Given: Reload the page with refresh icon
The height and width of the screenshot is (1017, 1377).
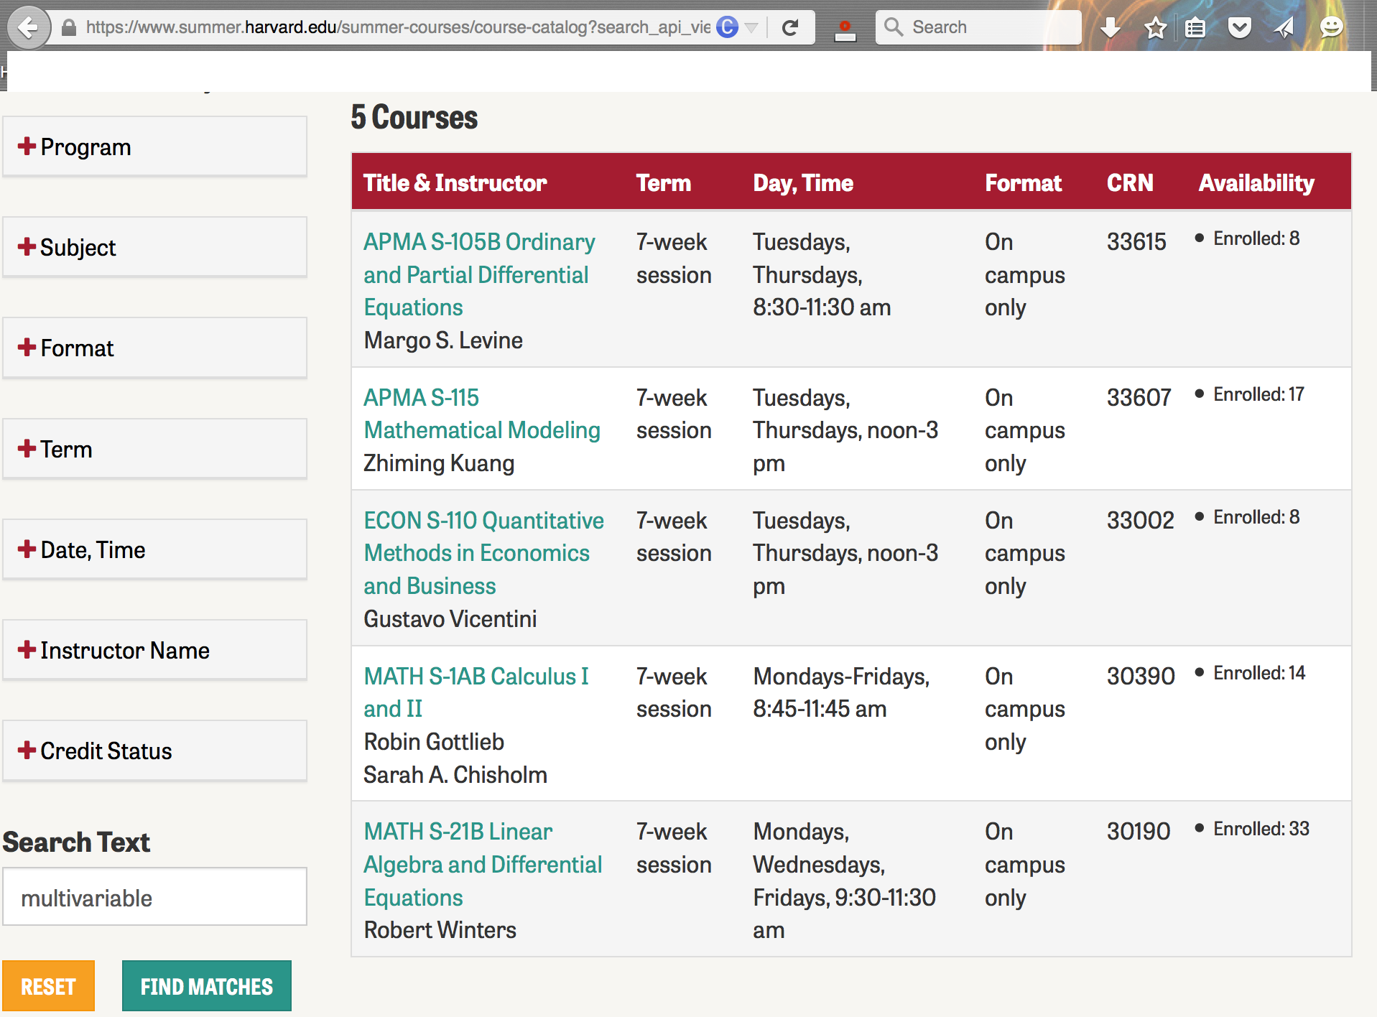Looking at the screenshot, I should tap(790, 28).
